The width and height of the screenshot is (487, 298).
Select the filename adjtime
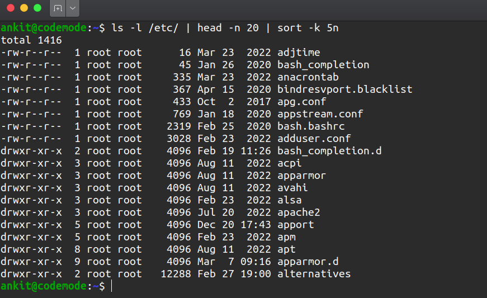pyautogui.click(x=299, y=53)
